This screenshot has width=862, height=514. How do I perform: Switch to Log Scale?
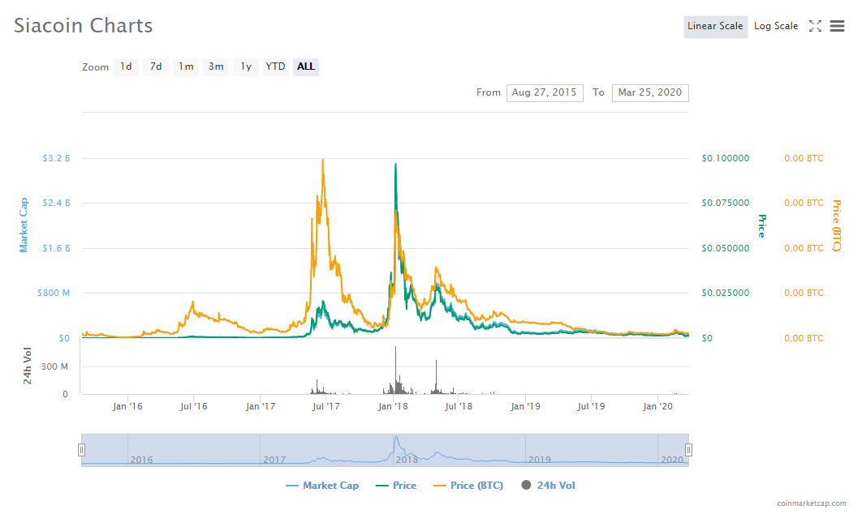click(x=776, y=27)
